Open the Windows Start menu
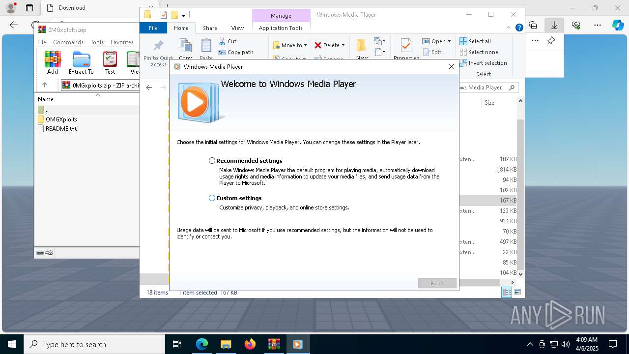 (12, 344)
